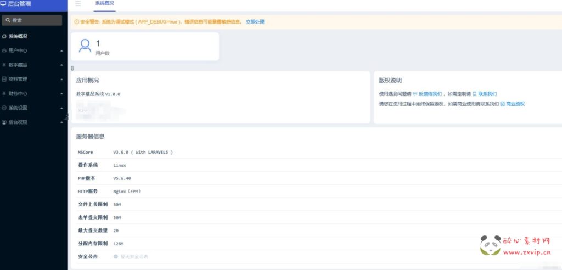The image size is (562, 270).
Task: Switch to the 系统概况 tab
Action: point(104,4)
